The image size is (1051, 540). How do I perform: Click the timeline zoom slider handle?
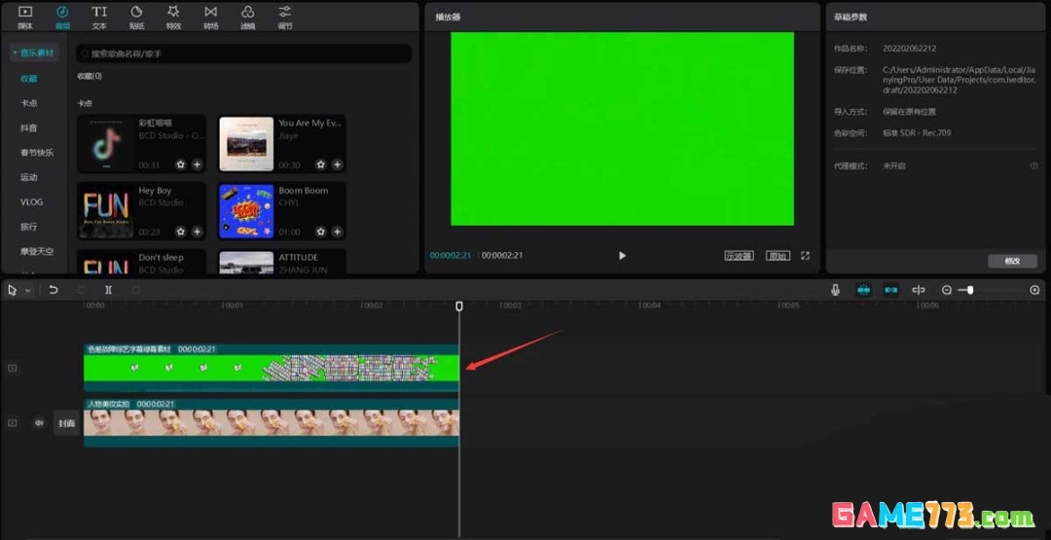point(969,290)
